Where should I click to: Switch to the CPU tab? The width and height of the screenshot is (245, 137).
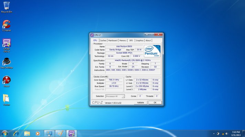(x=95, y=40)
